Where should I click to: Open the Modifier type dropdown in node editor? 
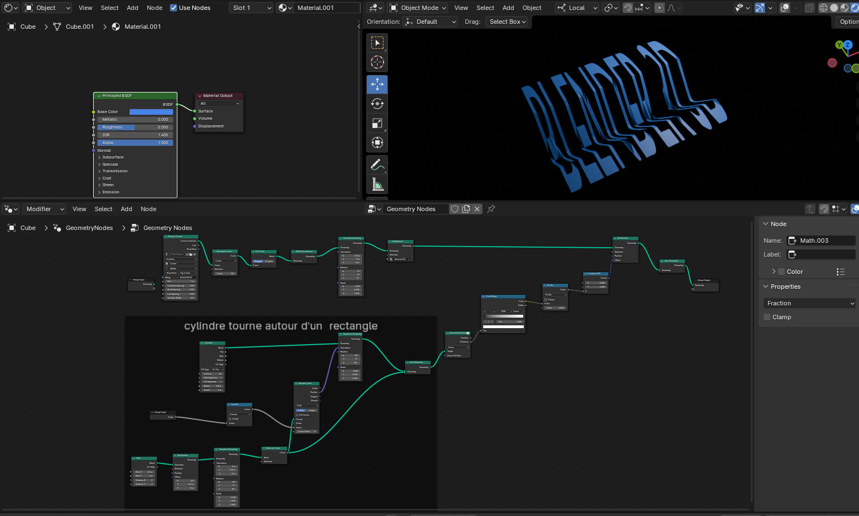tap(43, 209)
